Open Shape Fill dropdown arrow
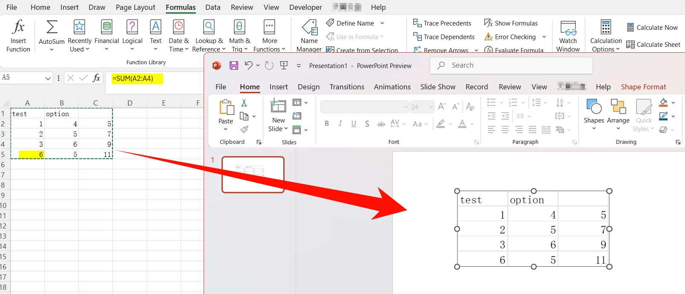This screenshot has height=294, width=685. tap(673, 103)
